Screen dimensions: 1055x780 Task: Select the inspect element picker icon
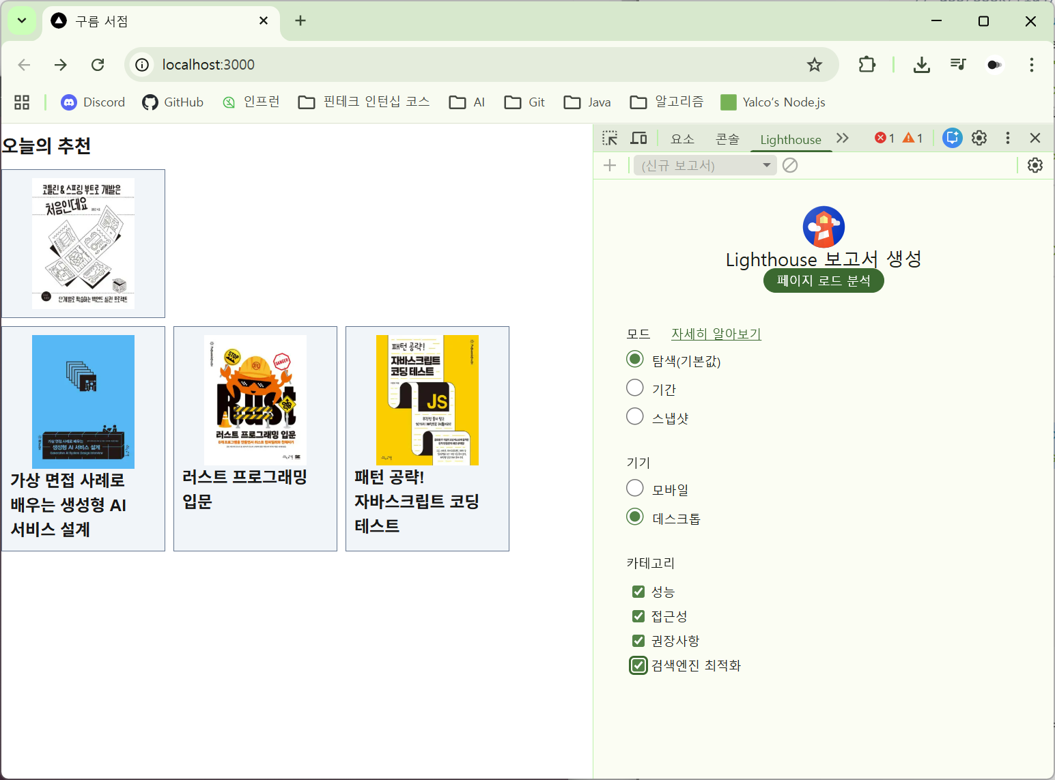610,139
